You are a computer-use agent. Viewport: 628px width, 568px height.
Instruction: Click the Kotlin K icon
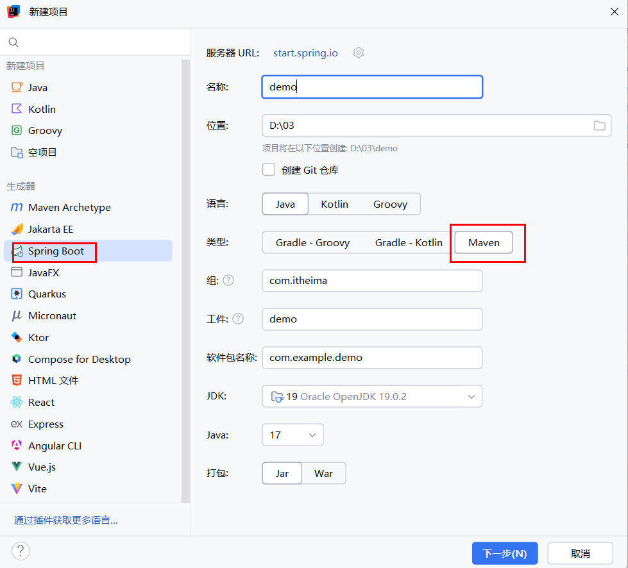point(17,109)
